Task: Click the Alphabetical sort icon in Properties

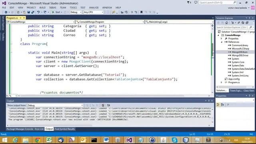Action: 222,104
